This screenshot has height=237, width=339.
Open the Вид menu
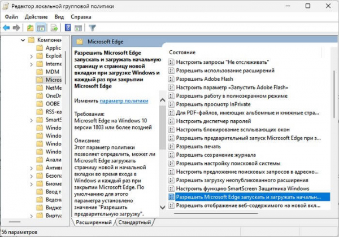pos(59,17)
